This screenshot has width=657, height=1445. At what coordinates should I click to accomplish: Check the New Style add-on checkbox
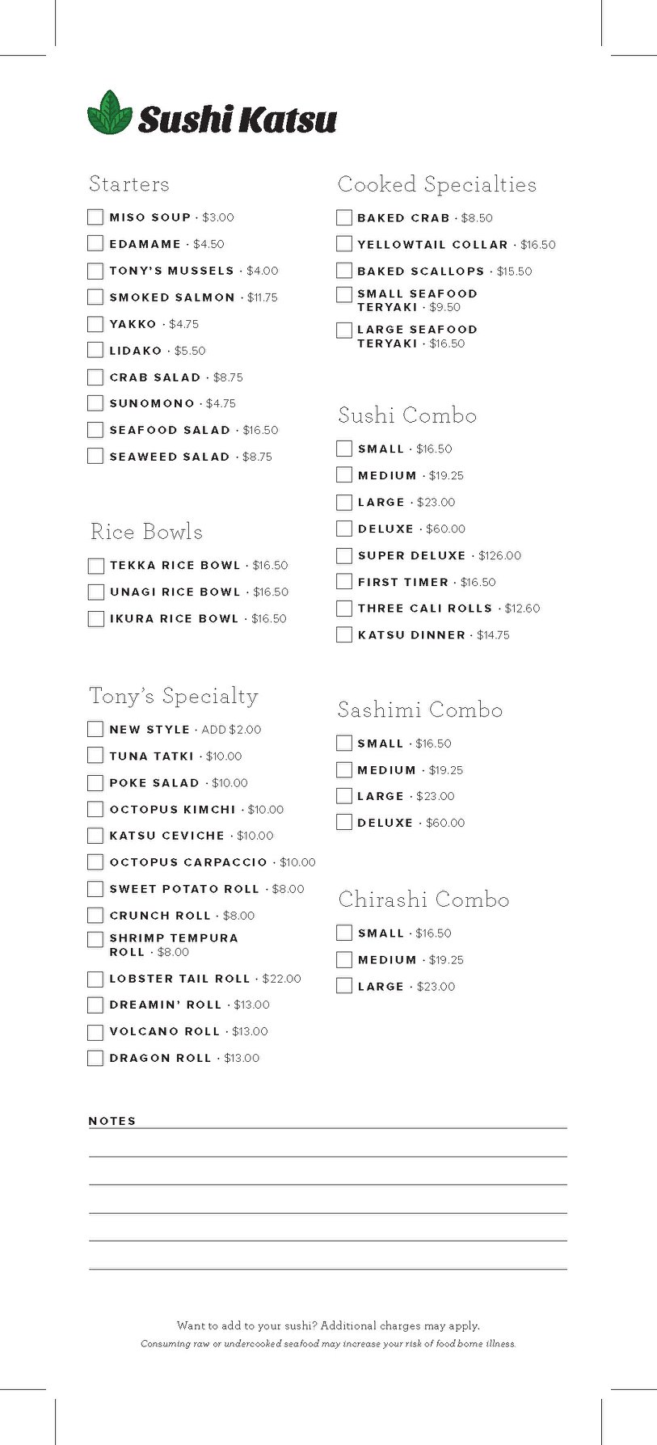pyautogui.click(x=95, y=730)
